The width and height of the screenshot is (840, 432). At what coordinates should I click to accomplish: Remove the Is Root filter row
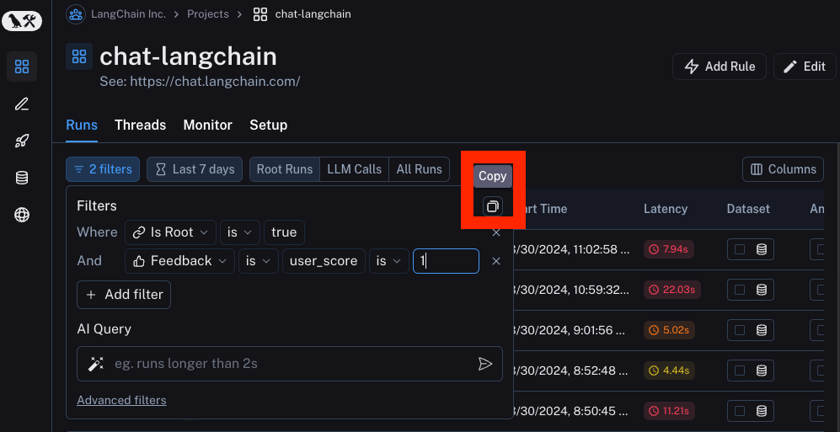click(496, 232)
